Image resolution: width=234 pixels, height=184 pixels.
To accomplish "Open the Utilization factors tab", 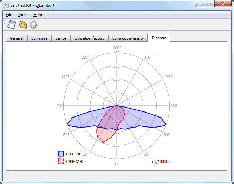I will click(x=90, y=38).
